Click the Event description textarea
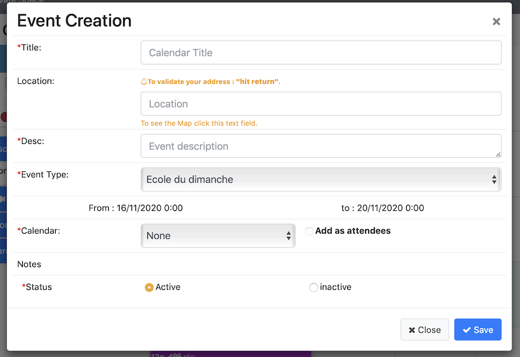This screenshot has height=357, width=520. [x=321, y=146]
